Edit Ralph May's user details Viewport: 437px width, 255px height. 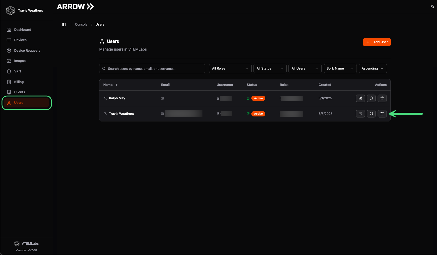[x=360, y=98]
